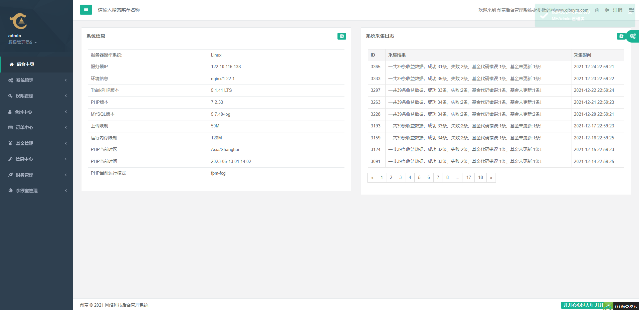Click the admin logo in the sidebar
Image resolution: width=639 pixels, height=310 pixels.
point(18,21)
